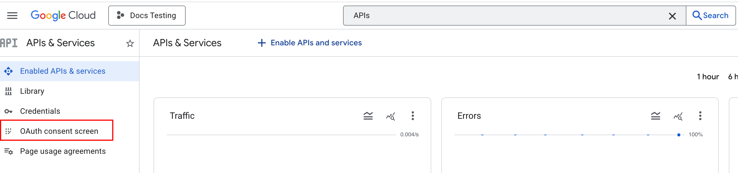Click the Google Cloud logo
738x173 pixels.
(x=63, y=15)
